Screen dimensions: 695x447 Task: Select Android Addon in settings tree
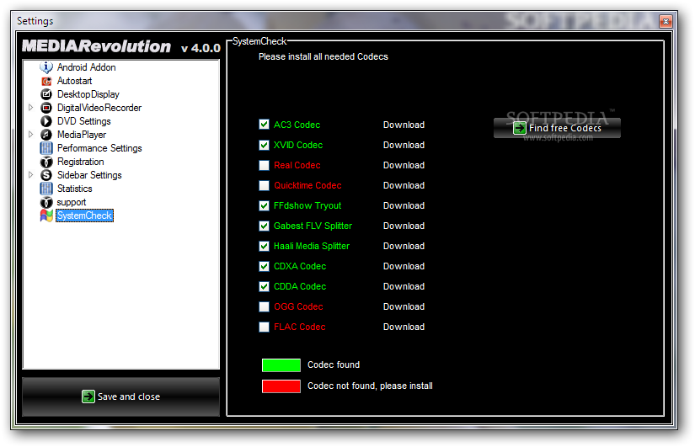[x=87, y=67]
